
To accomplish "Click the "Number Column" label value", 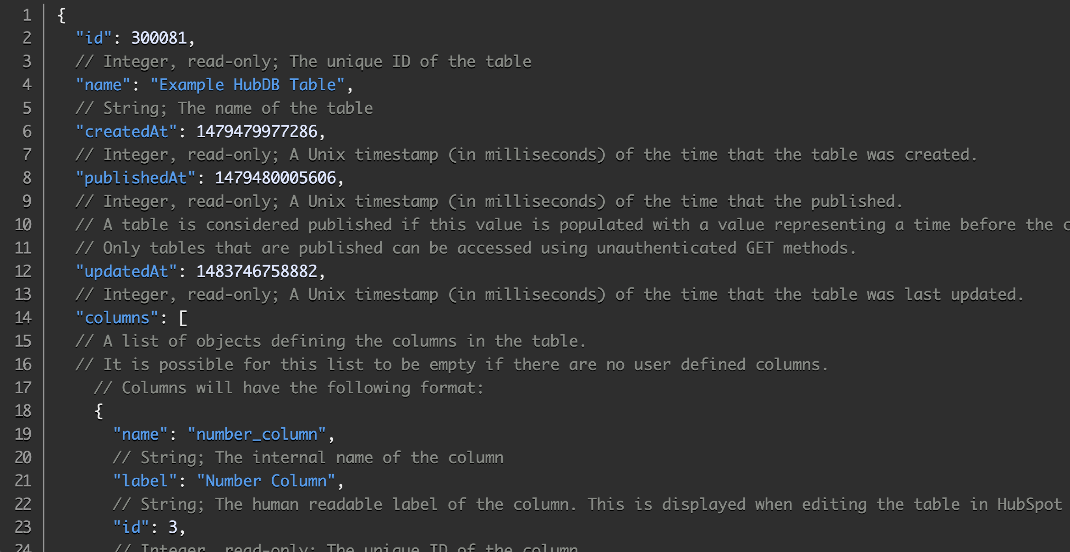I will (x=266, y=481).
